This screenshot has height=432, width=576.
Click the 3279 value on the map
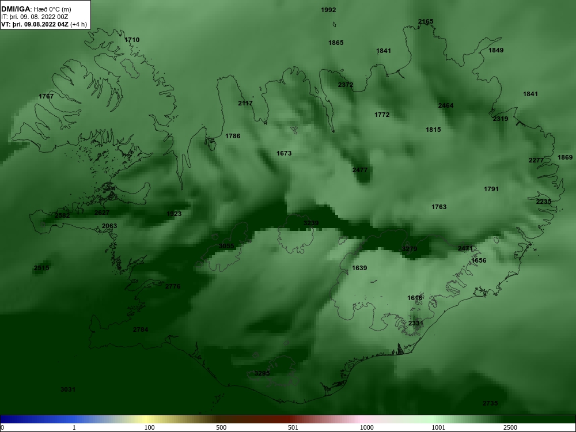coord(409,249)
